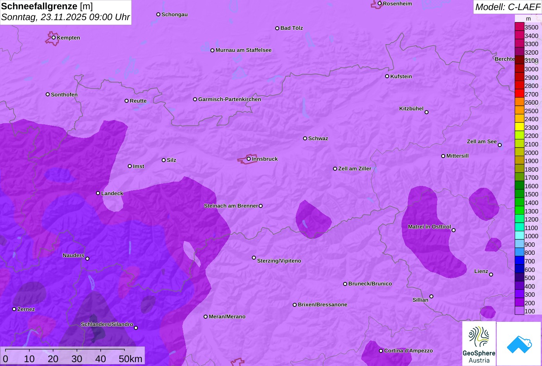
Task: Click the Zell am See marker
Action: (500, 145)
